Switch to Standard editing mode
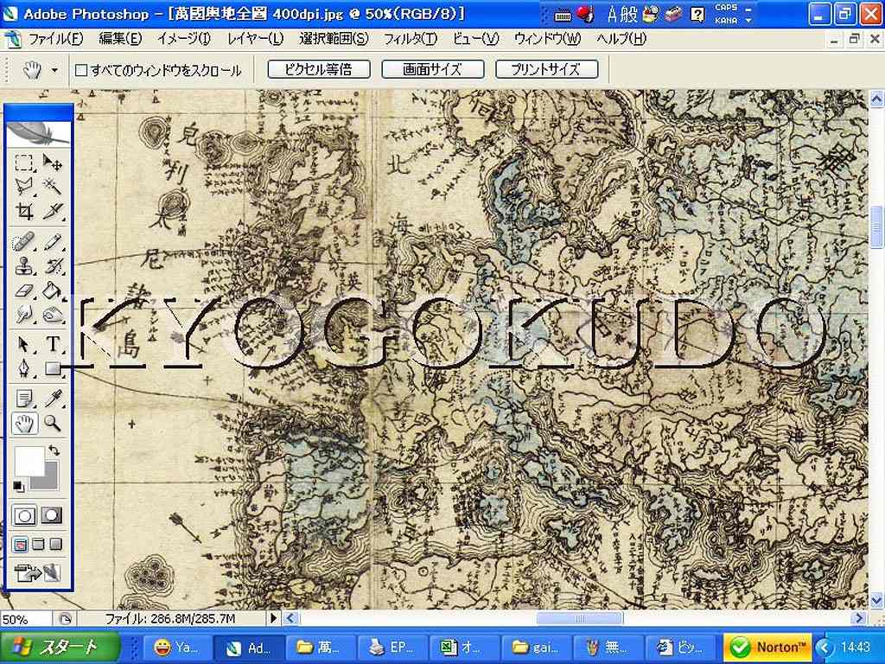Viewport: 885px width, 664px height. click(24, 515)
